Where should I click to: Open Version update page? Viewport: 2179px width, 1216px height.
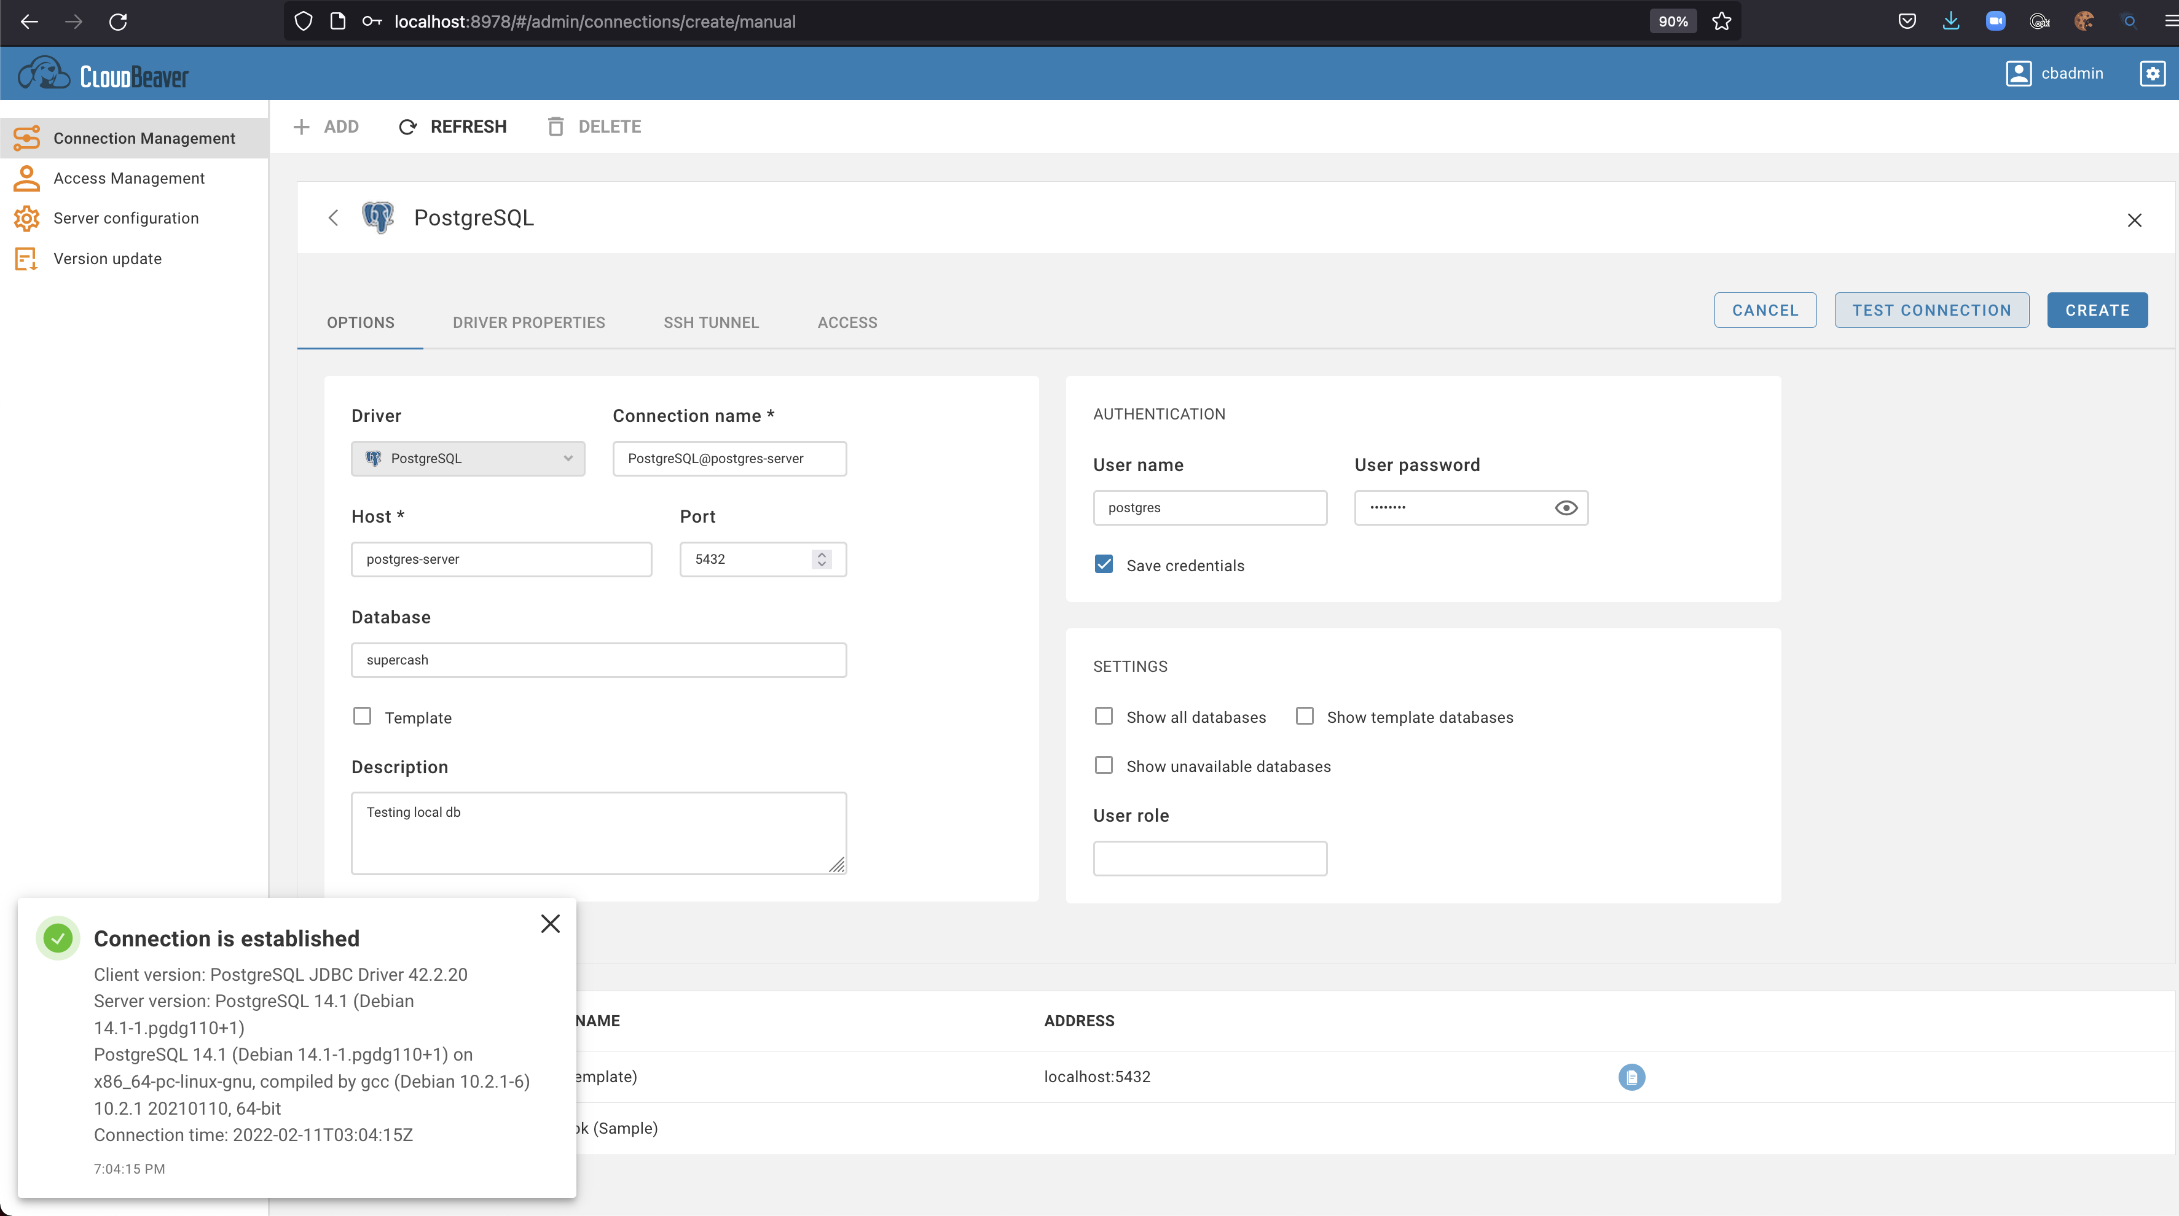tap(106, 259)
